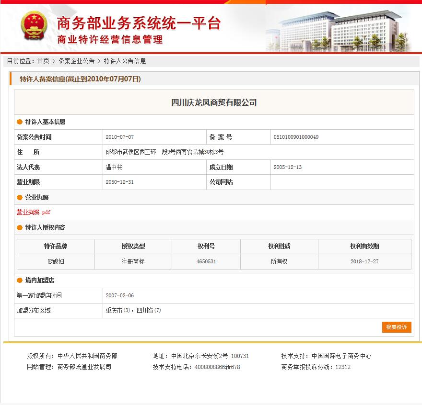422x405 pixels.
Task: Click the 四川省 (7) region entry
Action: click(x=149, y=310)
